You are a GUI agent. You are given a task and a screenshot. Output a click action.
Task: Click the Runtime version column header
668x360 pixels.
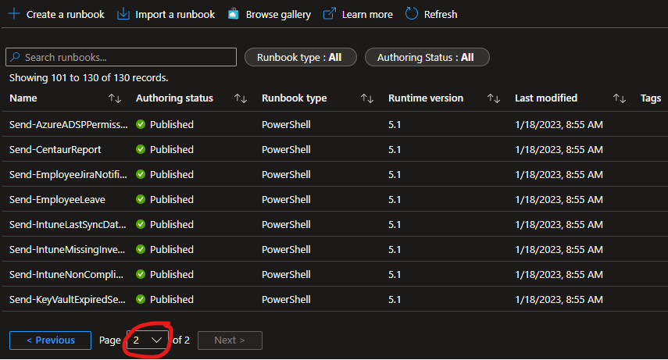pyautogui.click(x=426, y=98)
